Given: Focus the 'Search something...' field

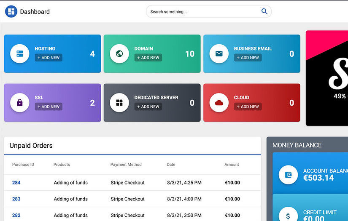Looking at the screenshot, I should (209, 11).
